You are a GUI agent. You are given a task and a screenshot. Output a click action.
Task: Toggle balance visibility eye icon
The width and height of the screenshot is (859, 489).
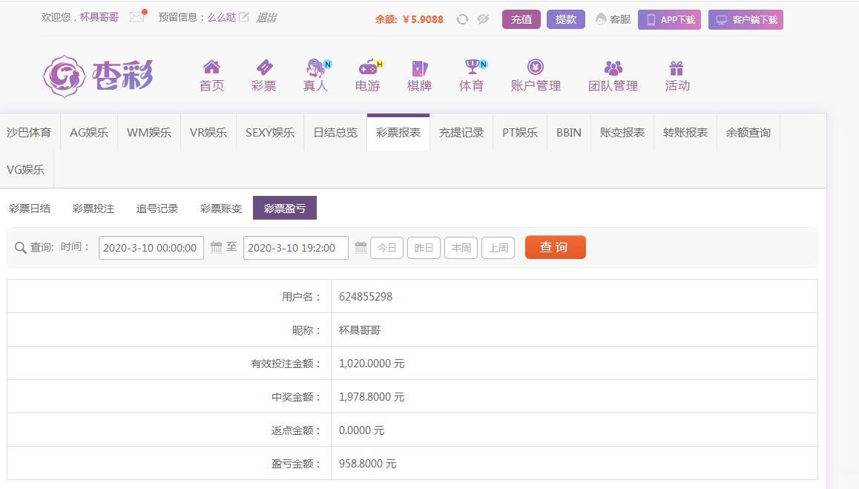coord(483,19)
